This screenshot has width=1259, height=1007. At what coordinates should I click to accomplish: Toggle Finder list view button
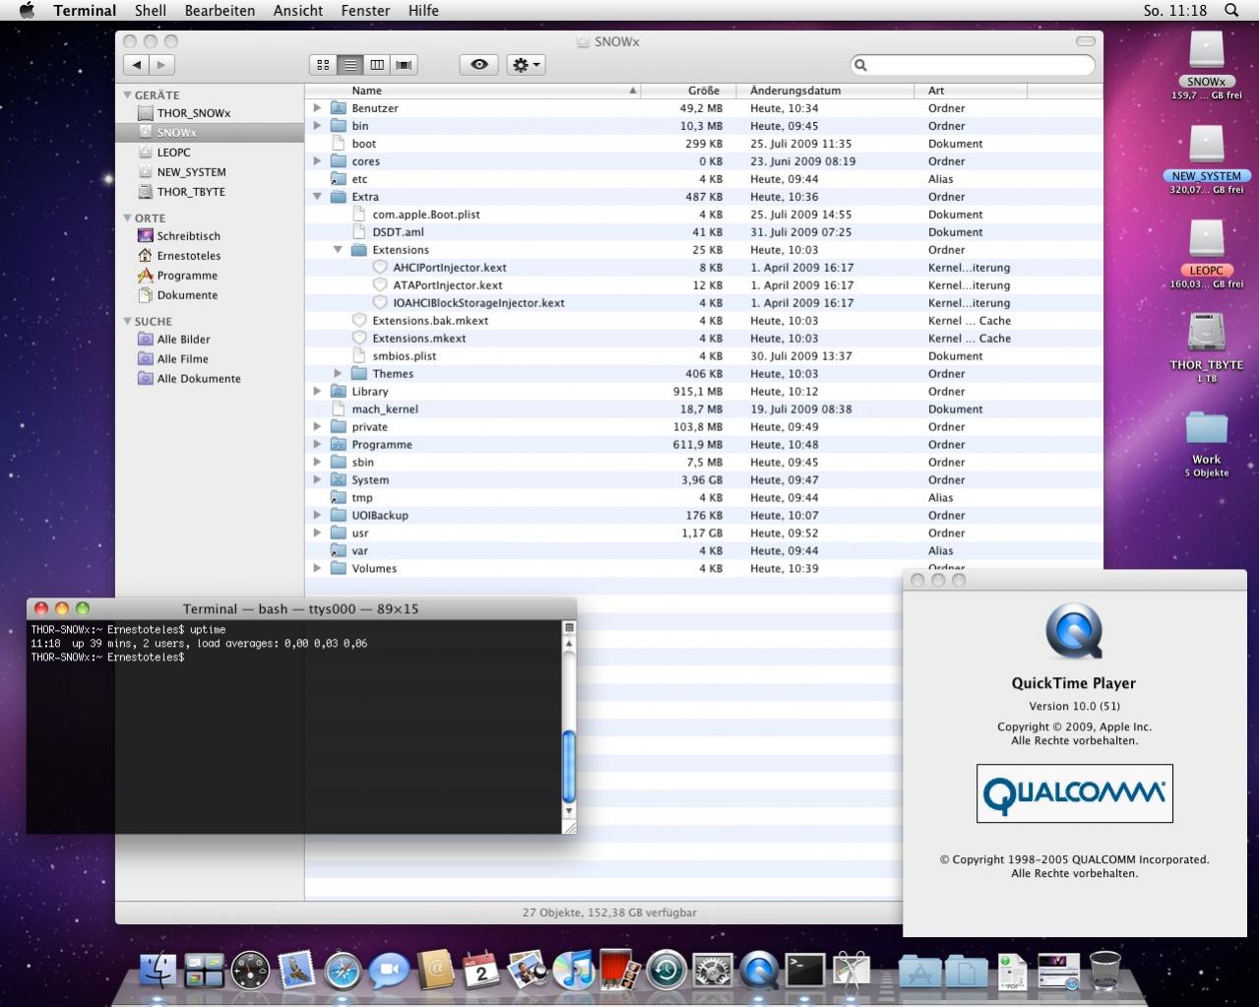tap(350, 65)
